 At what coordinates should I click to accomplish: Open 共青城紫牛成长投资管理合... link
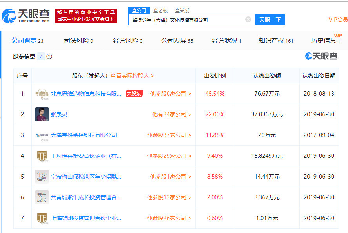pyautogui.click(x=86, y=197)
